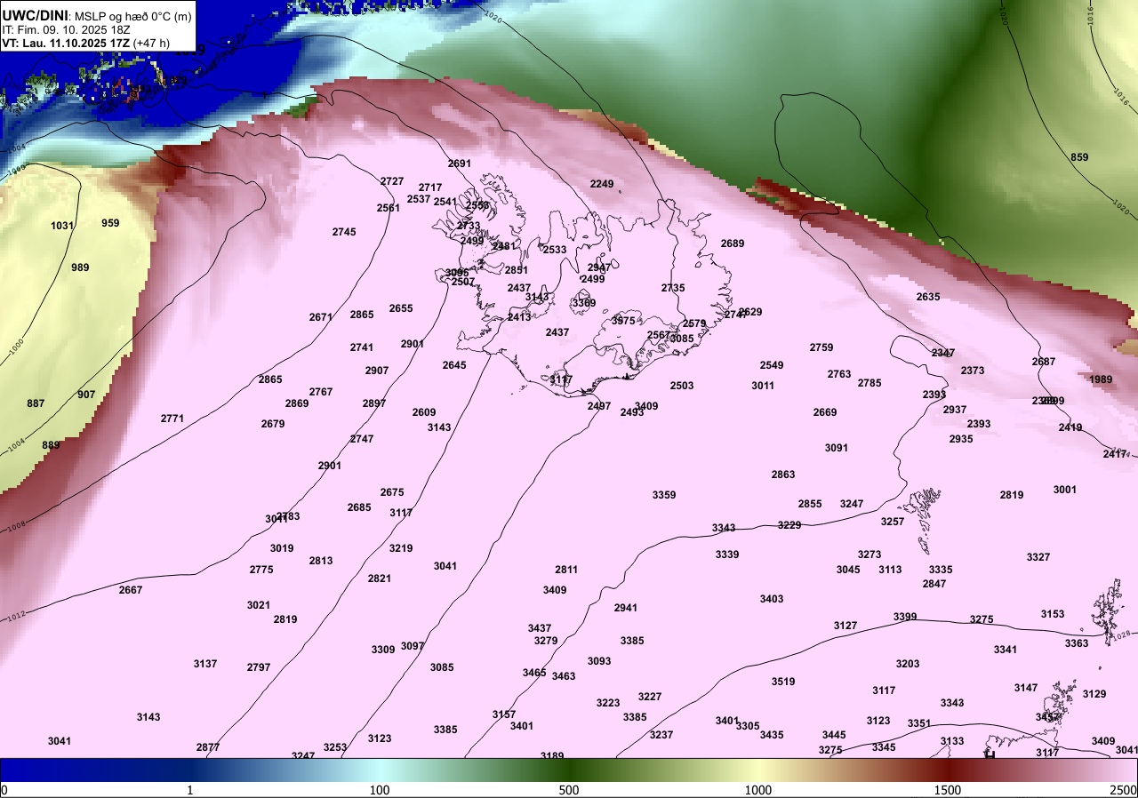The height and width of the screenshot is (798, 1138).
Task: Click the map value 3403
Action: 772,599
